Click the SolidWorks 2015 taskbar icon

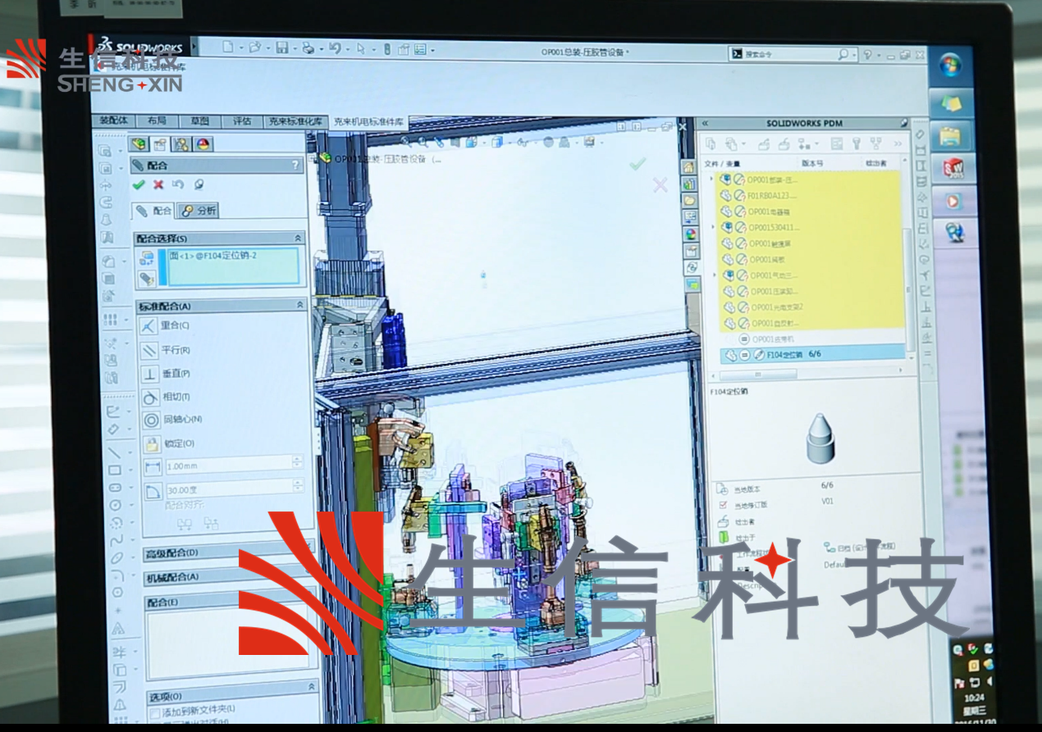(953, 169)
